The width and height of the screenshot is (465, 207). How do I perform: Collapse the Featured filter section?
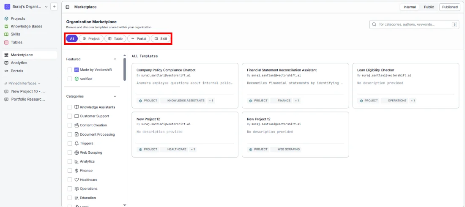pyautogui.click(x=115, y=59)
